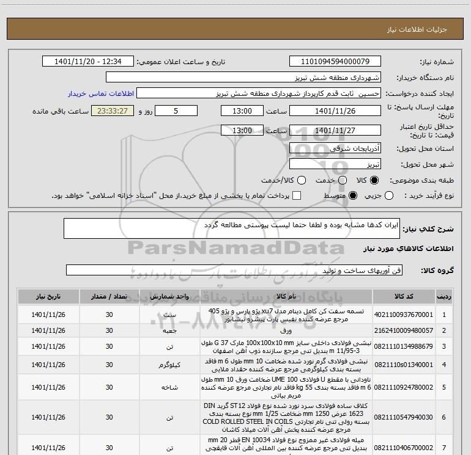Click the تاریخ نیاز column header
471x455 pixels.
coord(48,296)
